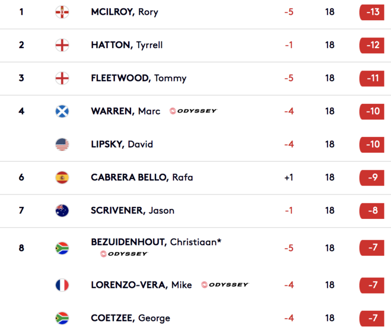This screenshot has width=391, height=331.
Task: Select CABRERA BELLO, Rafa player name
Action: tap(142, 177)
